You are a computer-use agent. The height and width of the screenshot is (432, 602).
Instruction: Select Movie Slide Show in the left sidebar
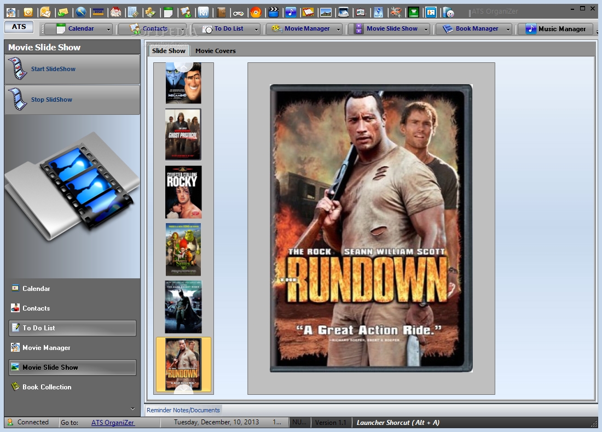pyautogui.click(x=72, y=367)
